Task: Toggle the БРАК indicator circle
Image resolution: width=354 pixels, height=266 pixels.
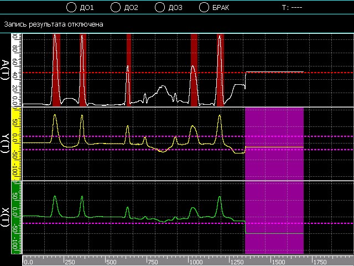Action: pos(204,8)
